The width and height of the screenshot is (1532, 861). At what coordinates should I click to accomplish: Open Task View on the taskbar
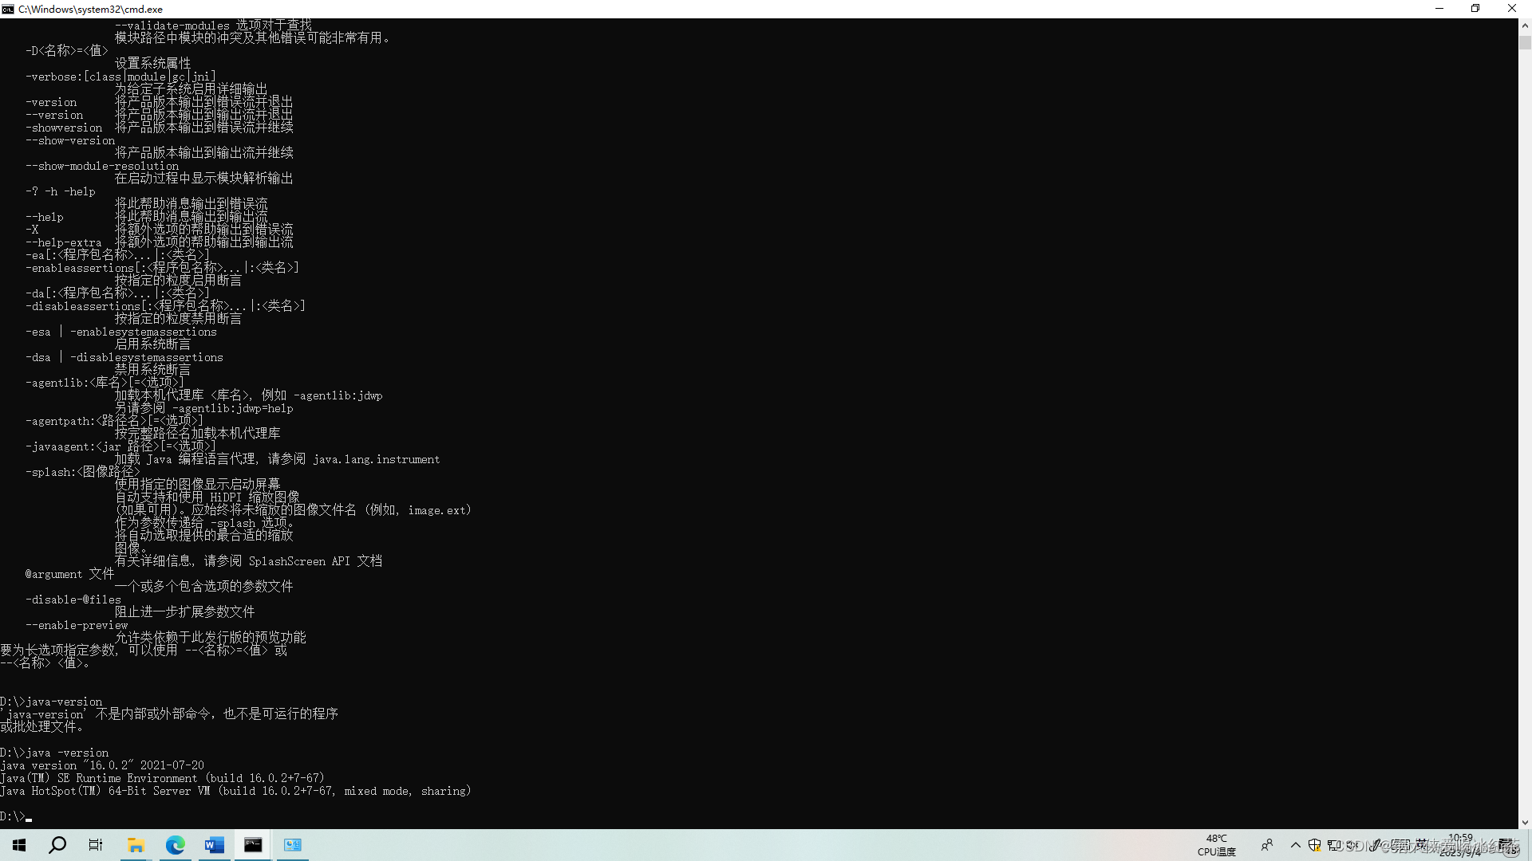point(95,845)
